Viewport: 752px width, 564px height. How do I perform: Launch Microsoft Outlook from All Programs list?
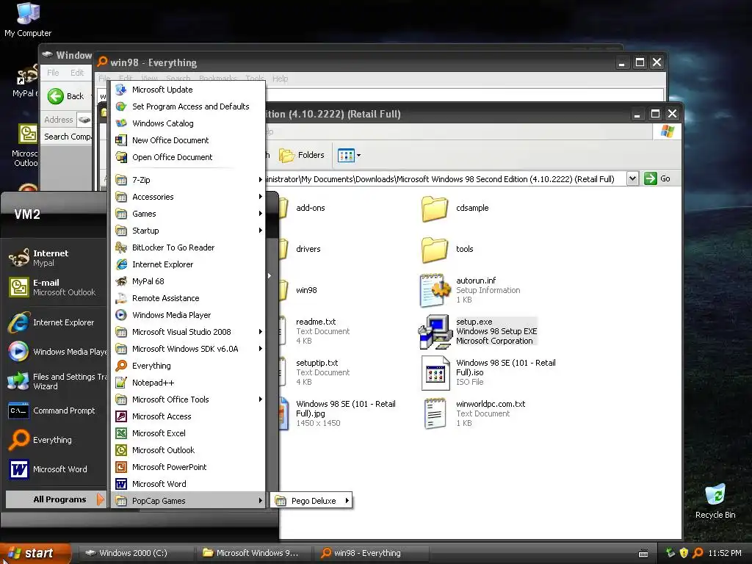tap(188, 450)
